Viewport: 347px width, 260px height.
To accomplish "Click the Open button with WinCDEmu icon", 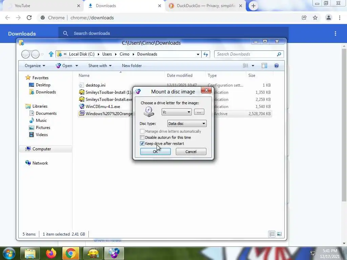I will click(x=64, y=66).
